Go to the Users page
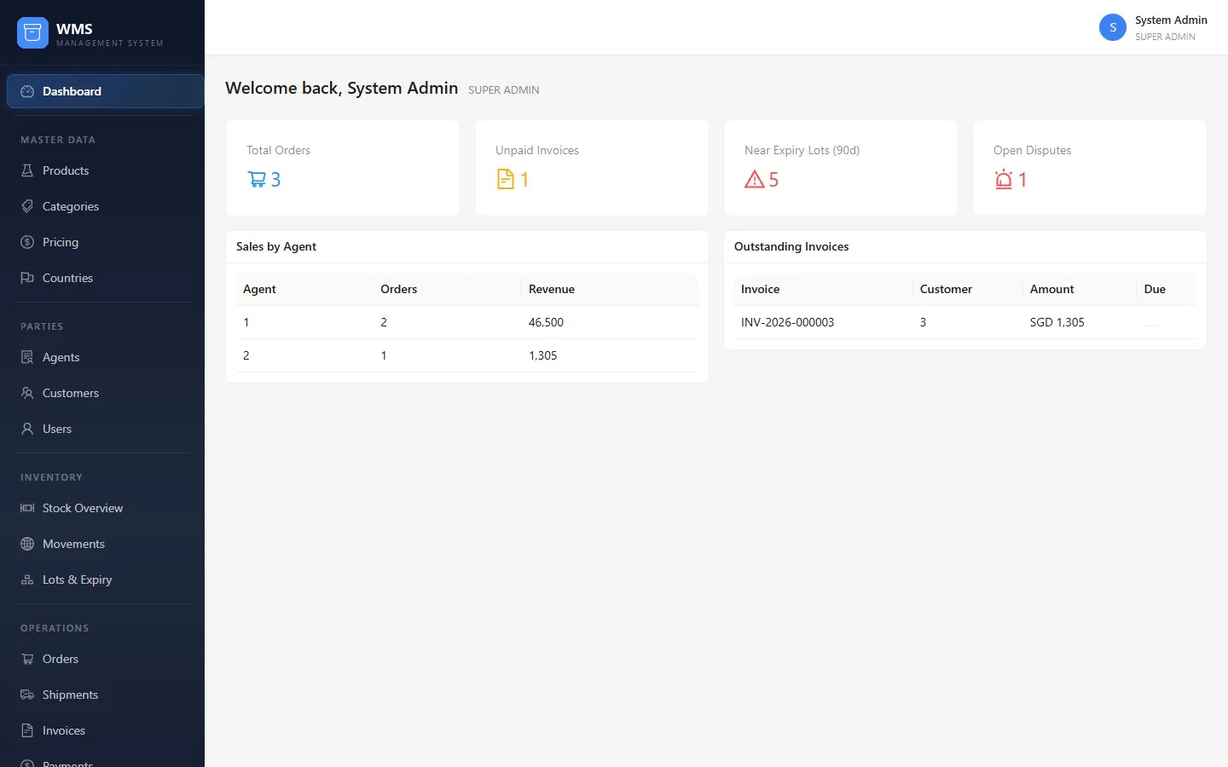 coord(106,429)
